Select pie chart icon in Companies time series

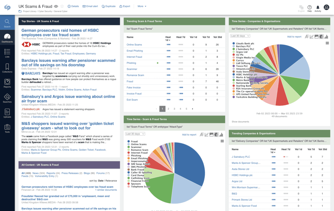click(x=321, y=37)
